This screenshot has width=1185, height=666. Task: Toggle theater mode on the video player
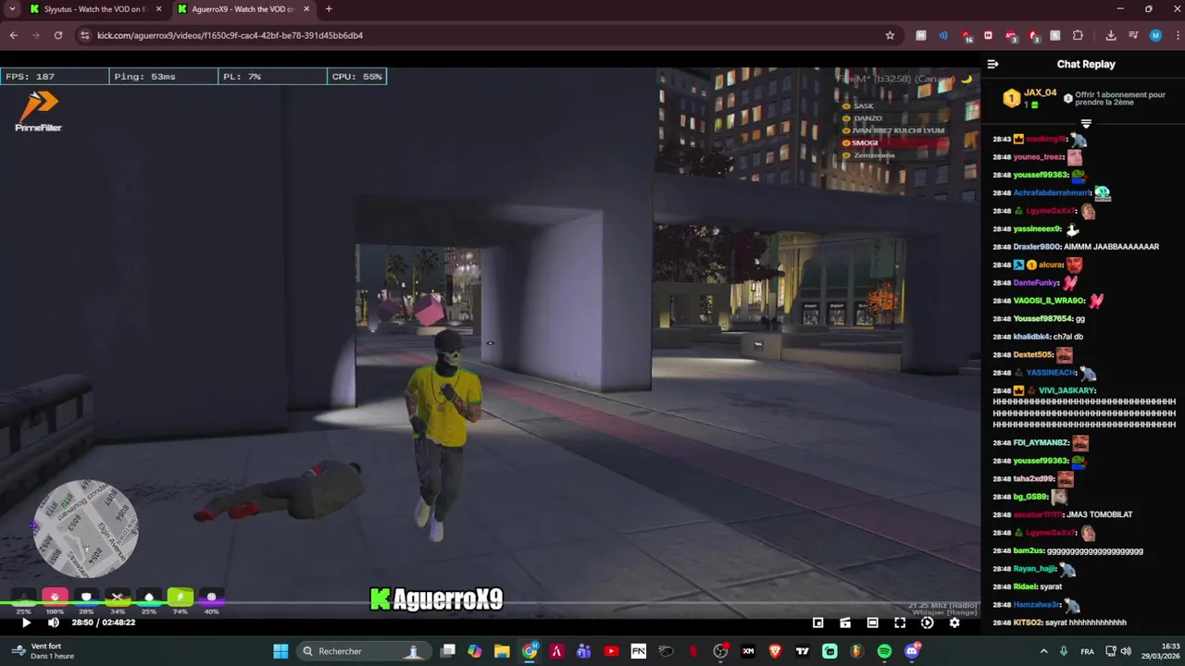pyautogui.click(x=872, y=623)
